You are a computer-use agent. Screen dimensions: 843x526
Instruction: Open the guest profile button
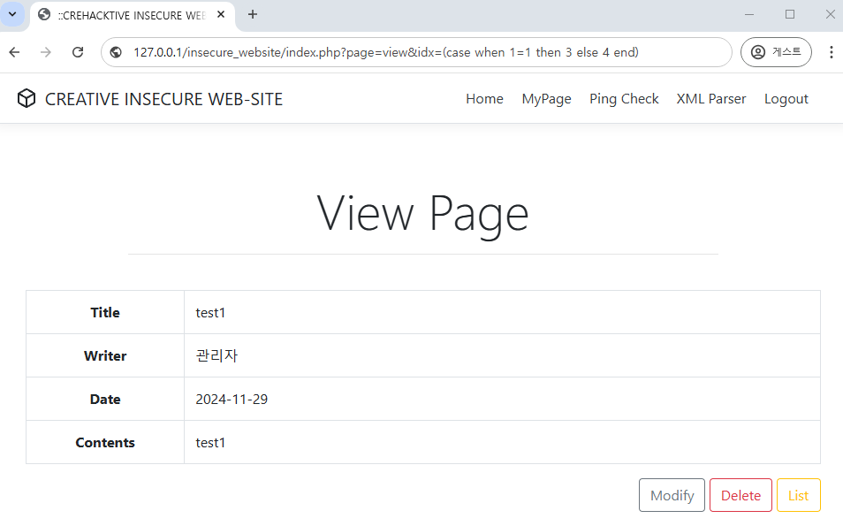tap(776, 52)
